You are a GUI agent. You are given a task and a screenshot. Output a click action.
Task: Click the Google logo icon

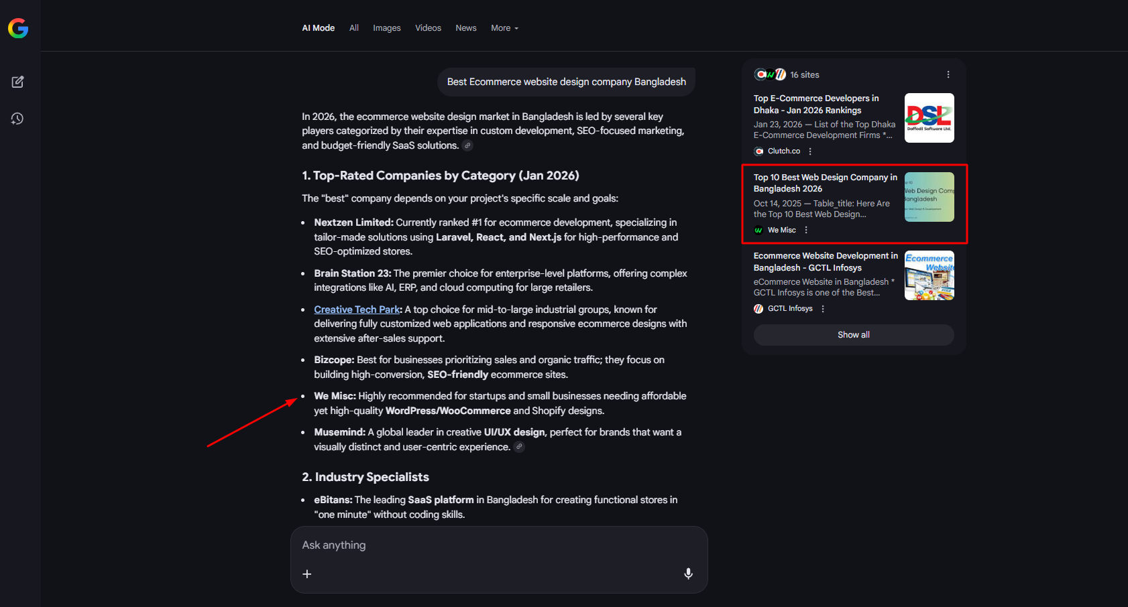[18, 28]
